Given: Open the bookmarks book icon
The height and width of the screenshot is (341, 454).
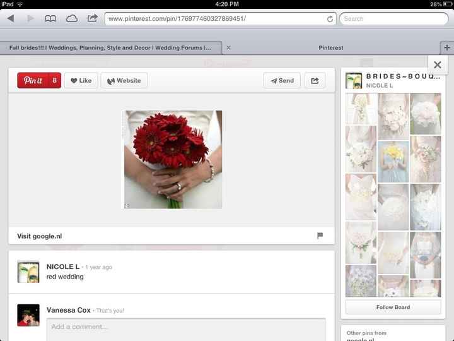Looking at the screenshot, I should pyautogui.click(x=50, y=19).
